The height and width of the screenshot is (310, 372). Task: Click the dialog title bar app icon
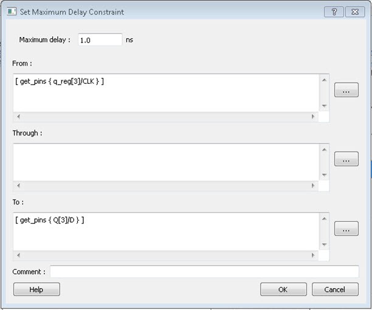pyautogui.click(x=12, y=12)
